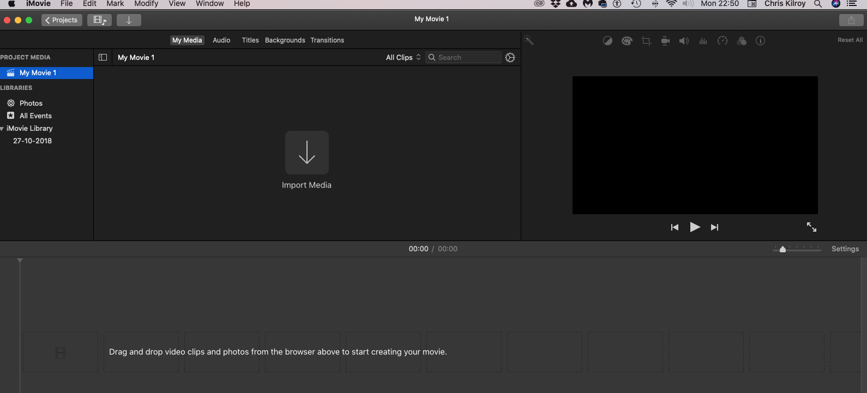Click the black viewer preview area
Image resolution: width=867 pixels, height=393 pixels.
[695, 145]
